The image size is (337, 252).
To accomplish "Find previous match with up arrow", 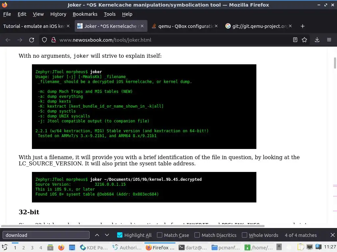I will click(x=97, y=235).
